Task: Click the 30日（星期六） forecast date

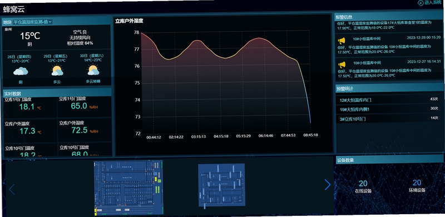Action: (91, 56)
